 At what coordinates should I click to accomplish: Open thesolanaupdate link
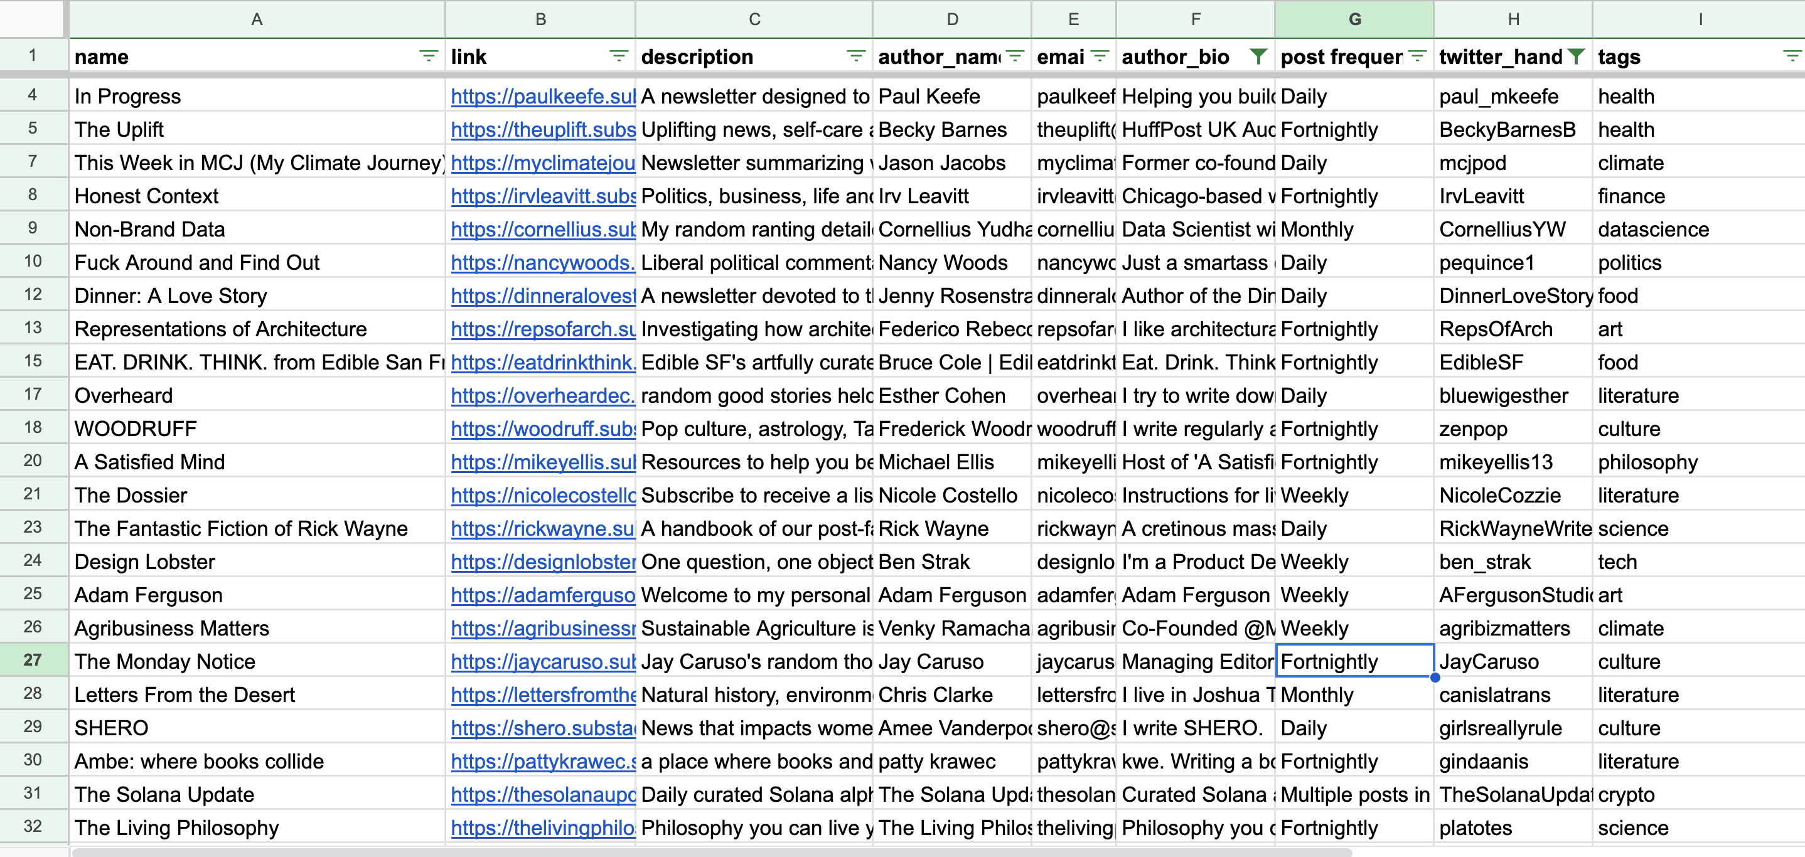tap(542, 795)
